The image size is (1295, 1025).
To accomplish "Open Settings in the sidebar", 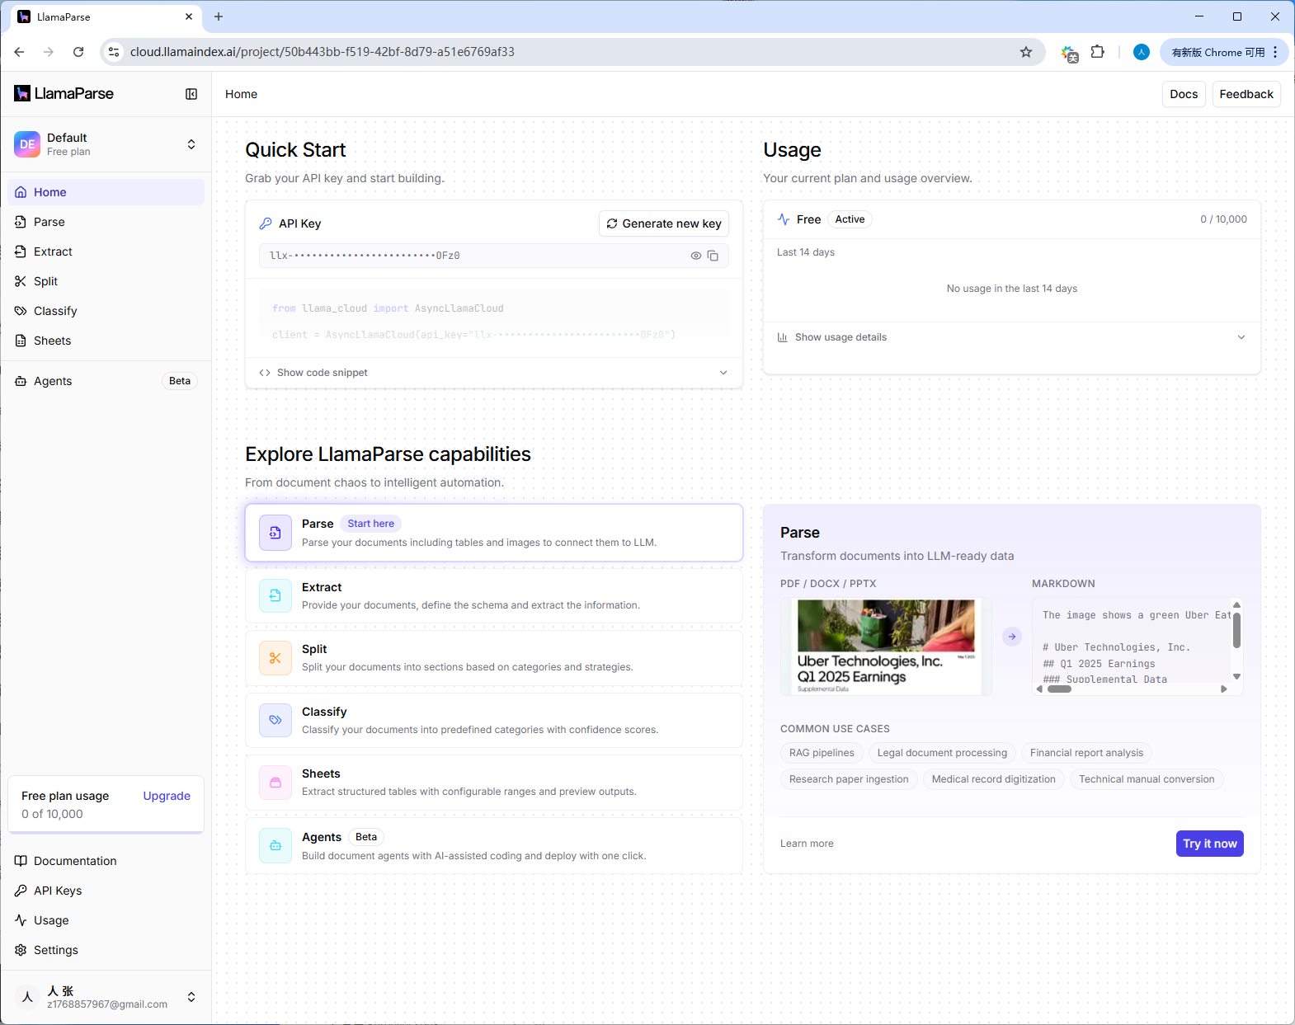I will 106,950.
